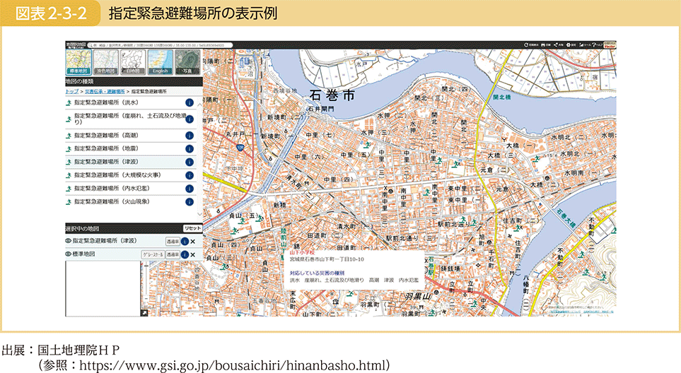Click shelter marker near 中里（五）on map

pyautogui.click(x=367, y=145)
